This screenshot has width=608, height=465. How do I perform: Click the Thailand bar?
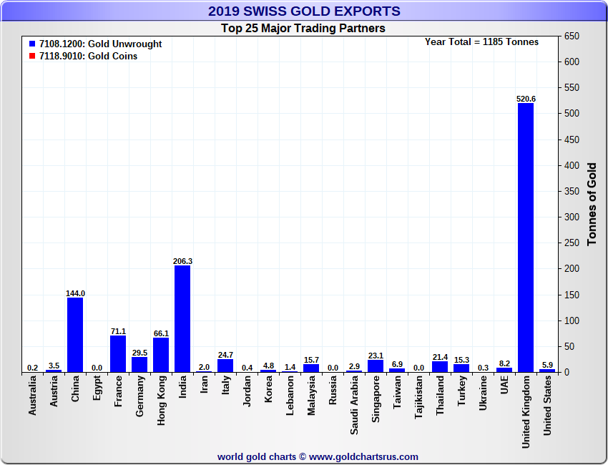pyautogui.click(x=440, y=367)
